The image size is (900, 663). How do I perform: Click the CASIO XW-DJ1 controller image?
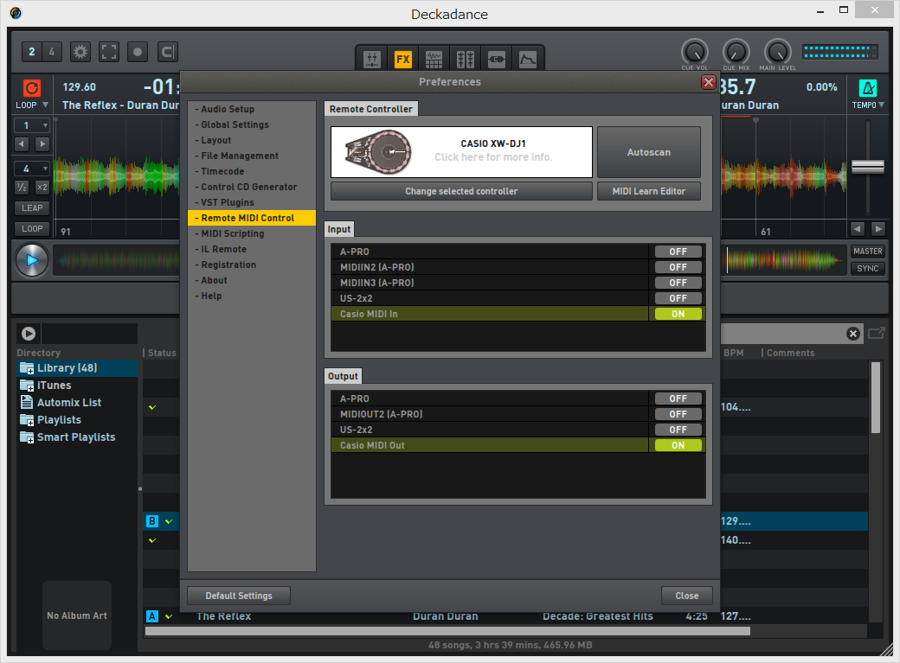coord(379,152)
